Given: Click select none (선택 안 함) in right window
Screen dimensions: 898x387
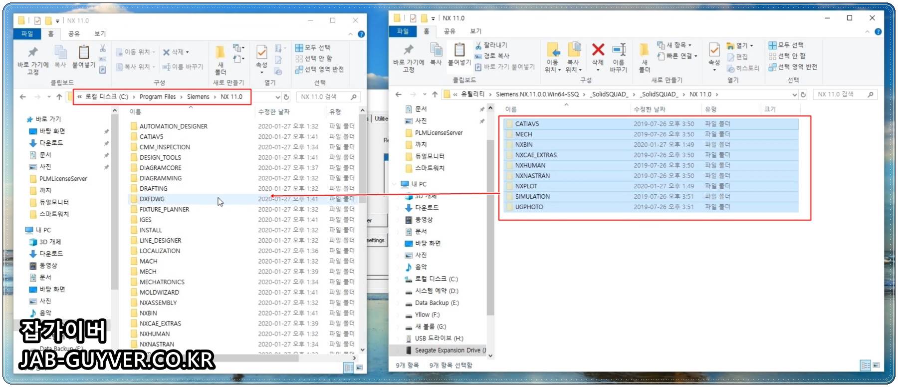Looking at the screenshot, I should tap(787, 56).
